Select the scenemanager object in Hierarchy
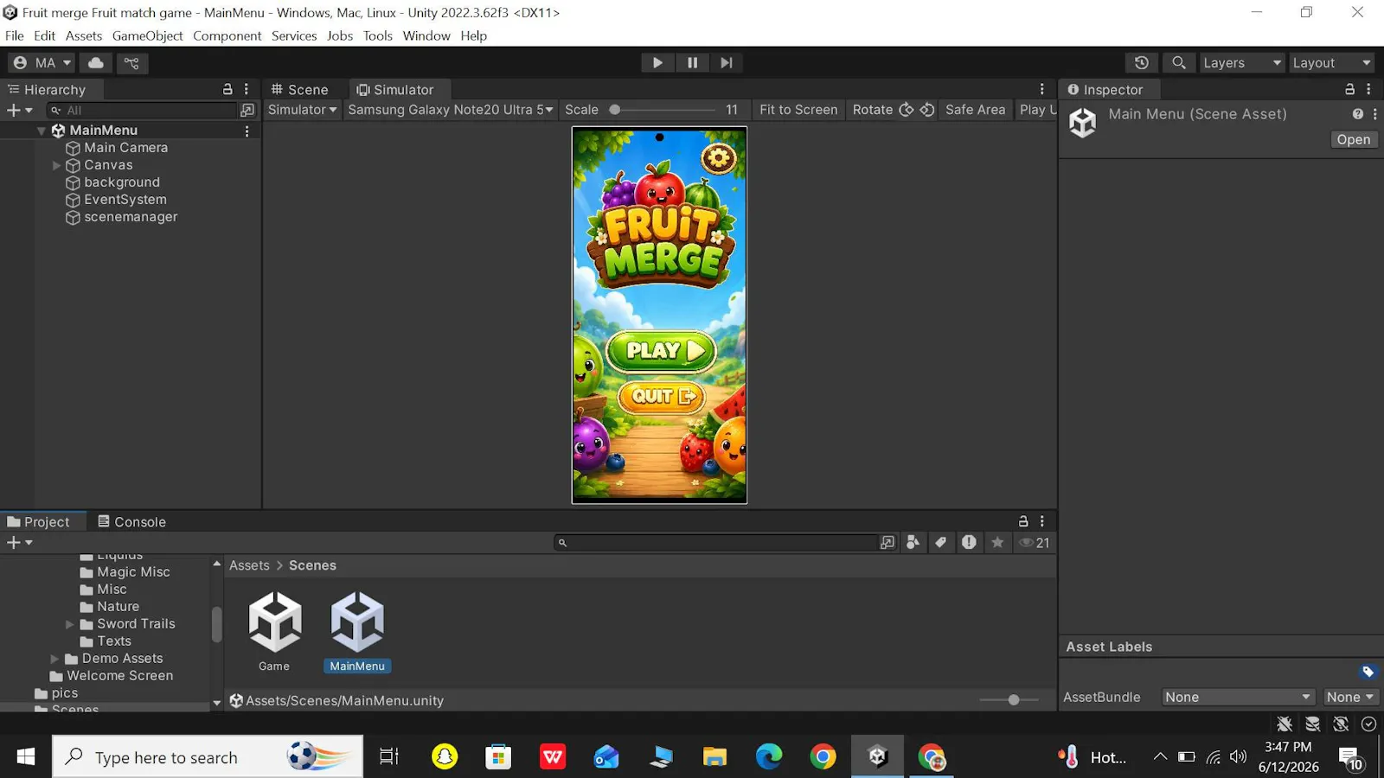1384x778 pixels. [x=131, y=217]
